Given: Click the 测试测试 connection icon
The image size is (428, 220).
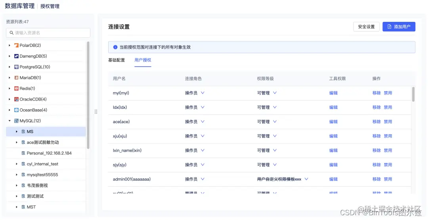Looking at the screenshot, I should click(x=23, y=196).
